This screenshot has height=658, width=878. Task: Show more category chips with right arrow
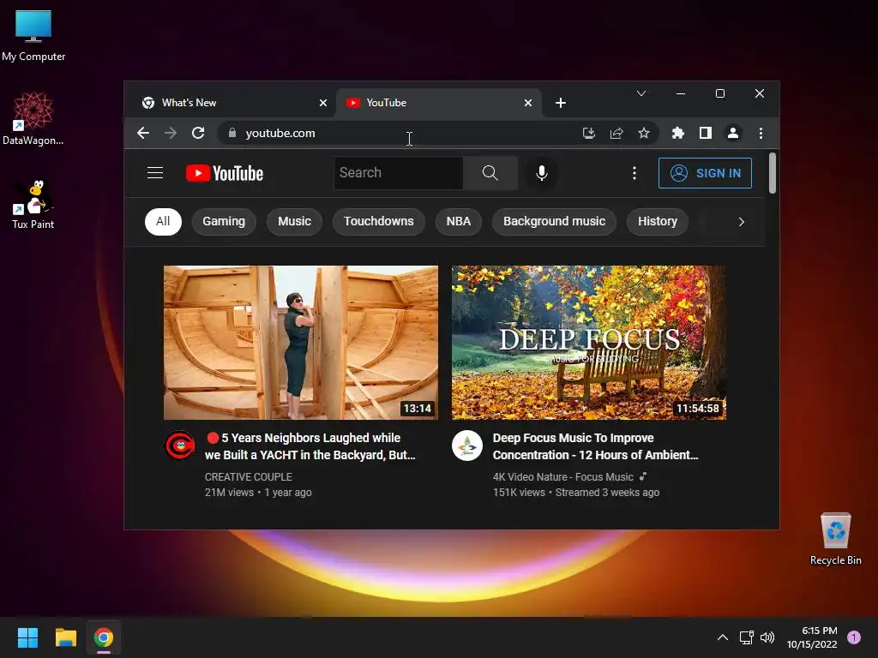click(x=741, y=222)
